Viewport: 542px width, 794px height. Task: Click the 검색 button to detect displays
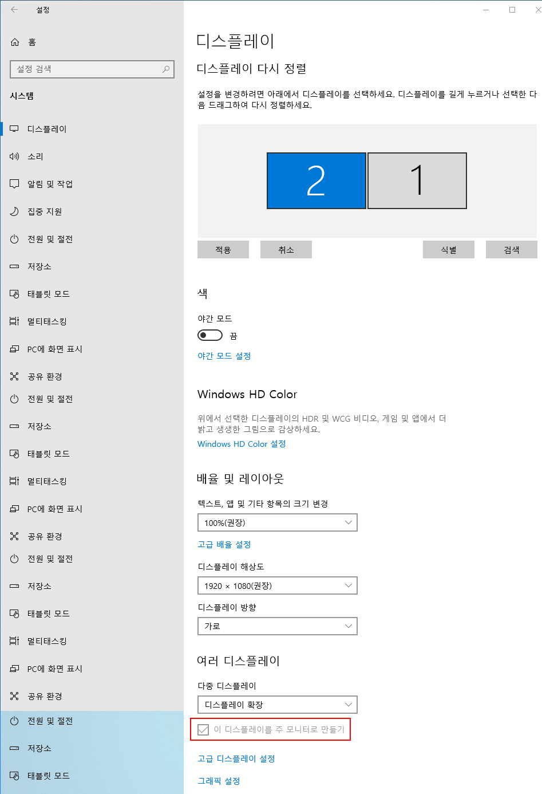(x=512, y=250)
